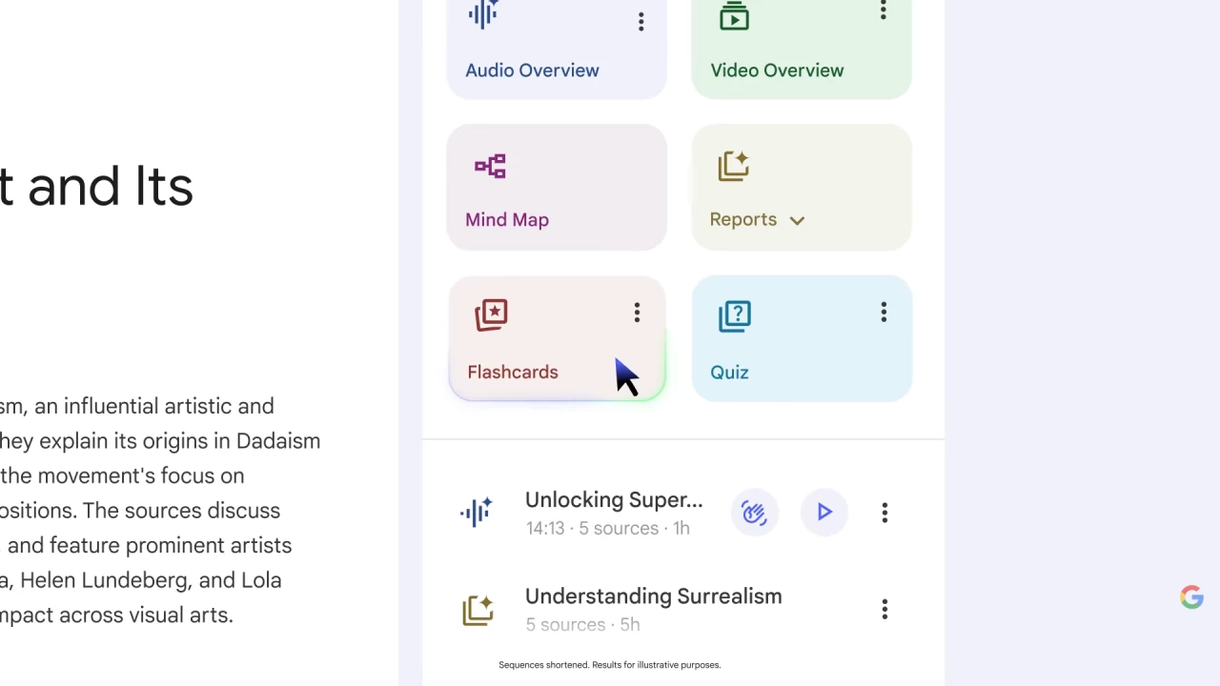Click the report icon beside Understanding Surrealism
The image size is (1220, 686).
[x=478, y=610]
